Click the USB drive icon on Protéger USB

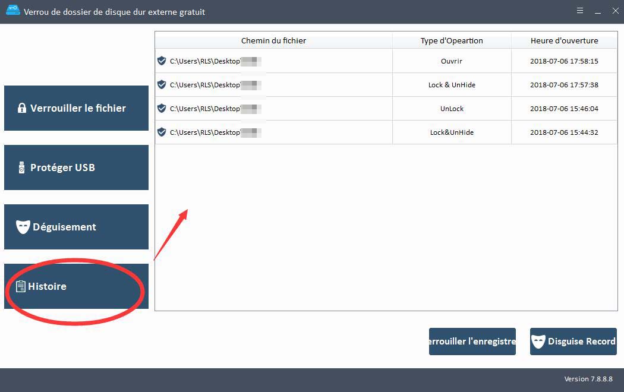pyautogui.click(x=22, y=167)
